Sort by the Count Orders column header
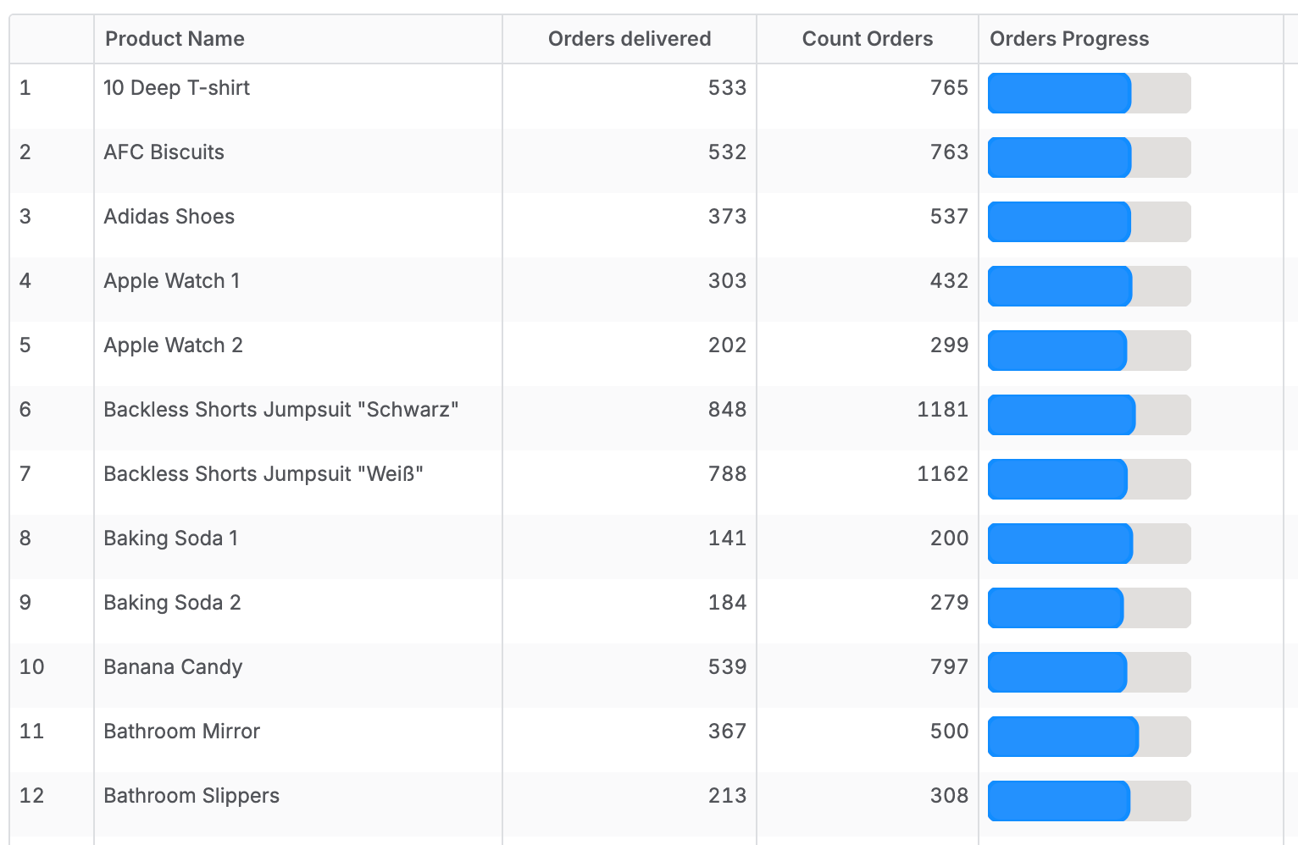 point(867,39)
